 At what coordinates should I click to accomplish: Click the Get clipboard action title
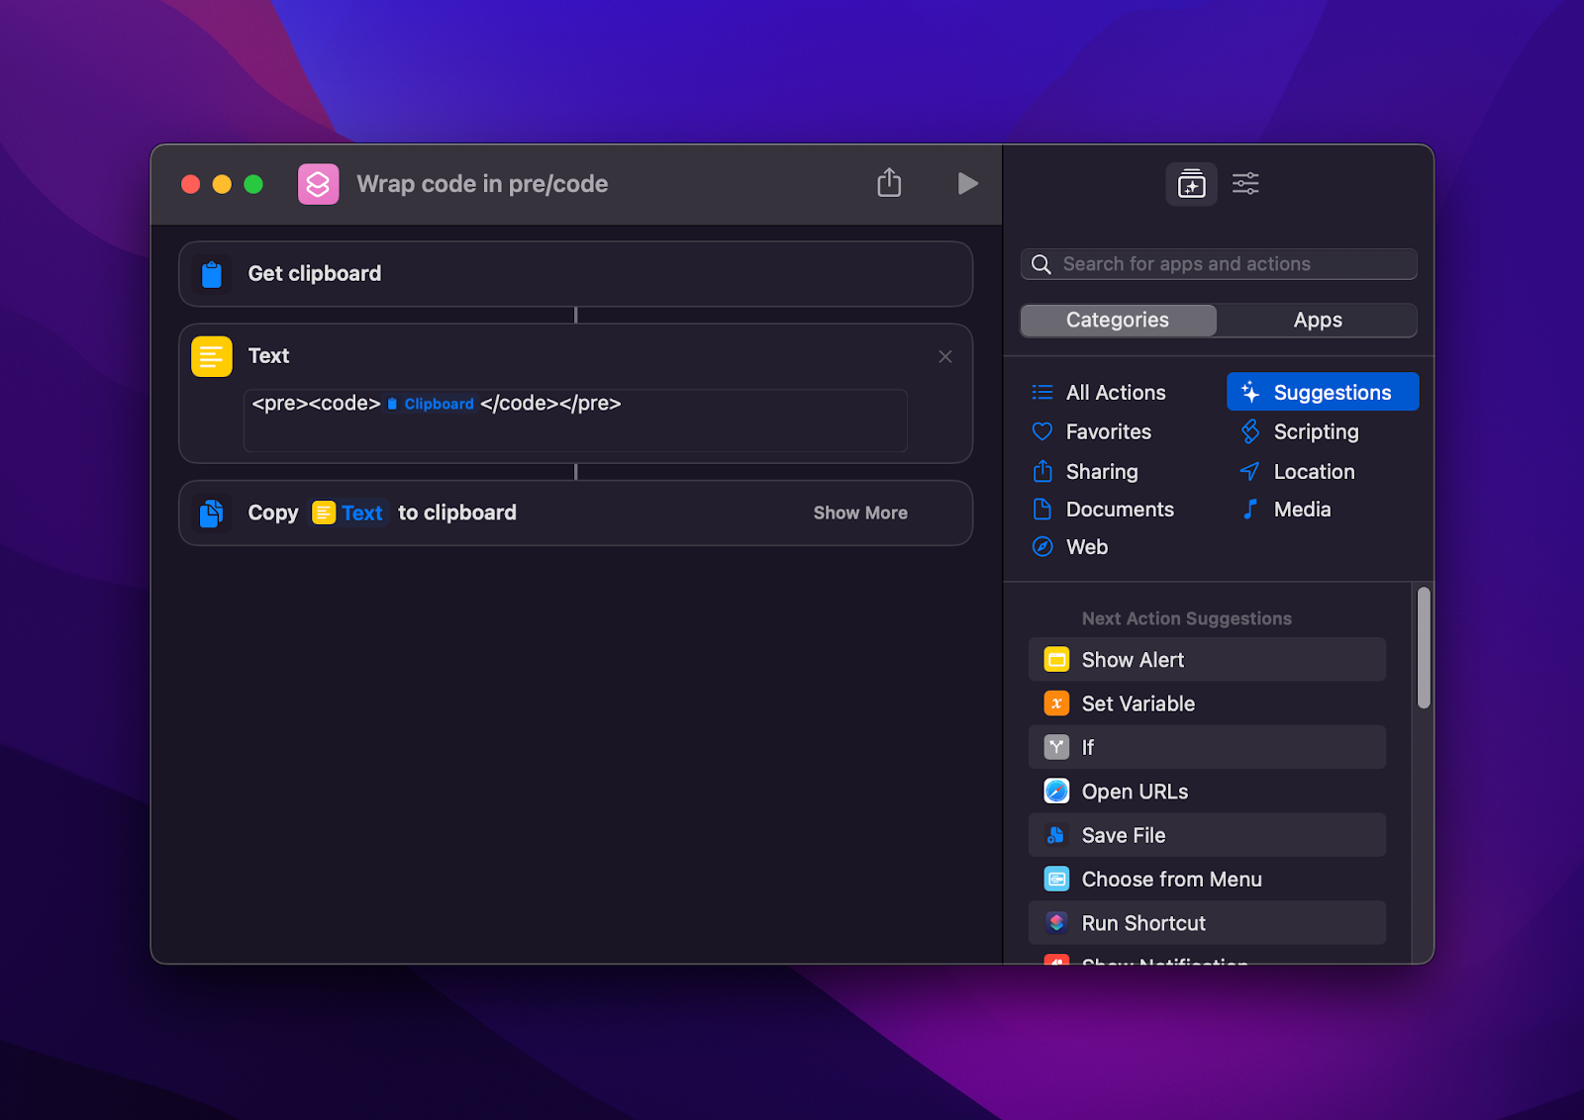tap(315, 274)
